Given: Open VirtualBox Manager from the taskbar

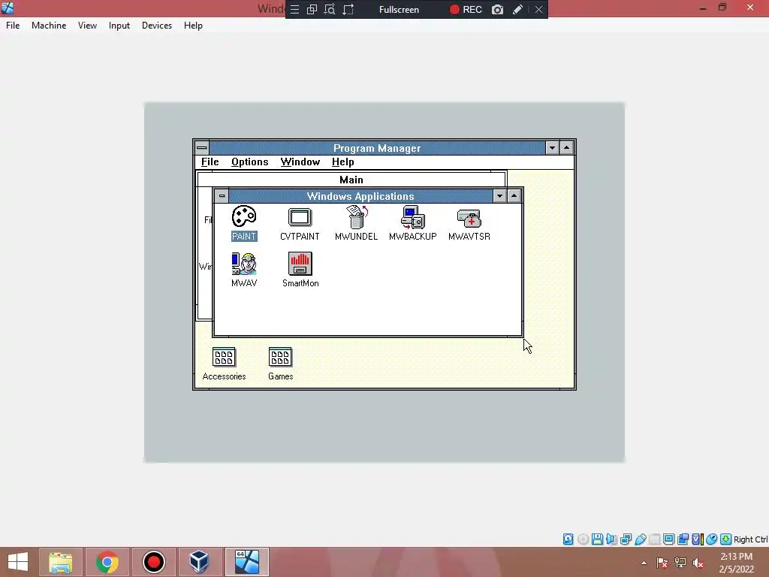Looking at the screenshot, I should pyautogui.click(x=200, y=562).
